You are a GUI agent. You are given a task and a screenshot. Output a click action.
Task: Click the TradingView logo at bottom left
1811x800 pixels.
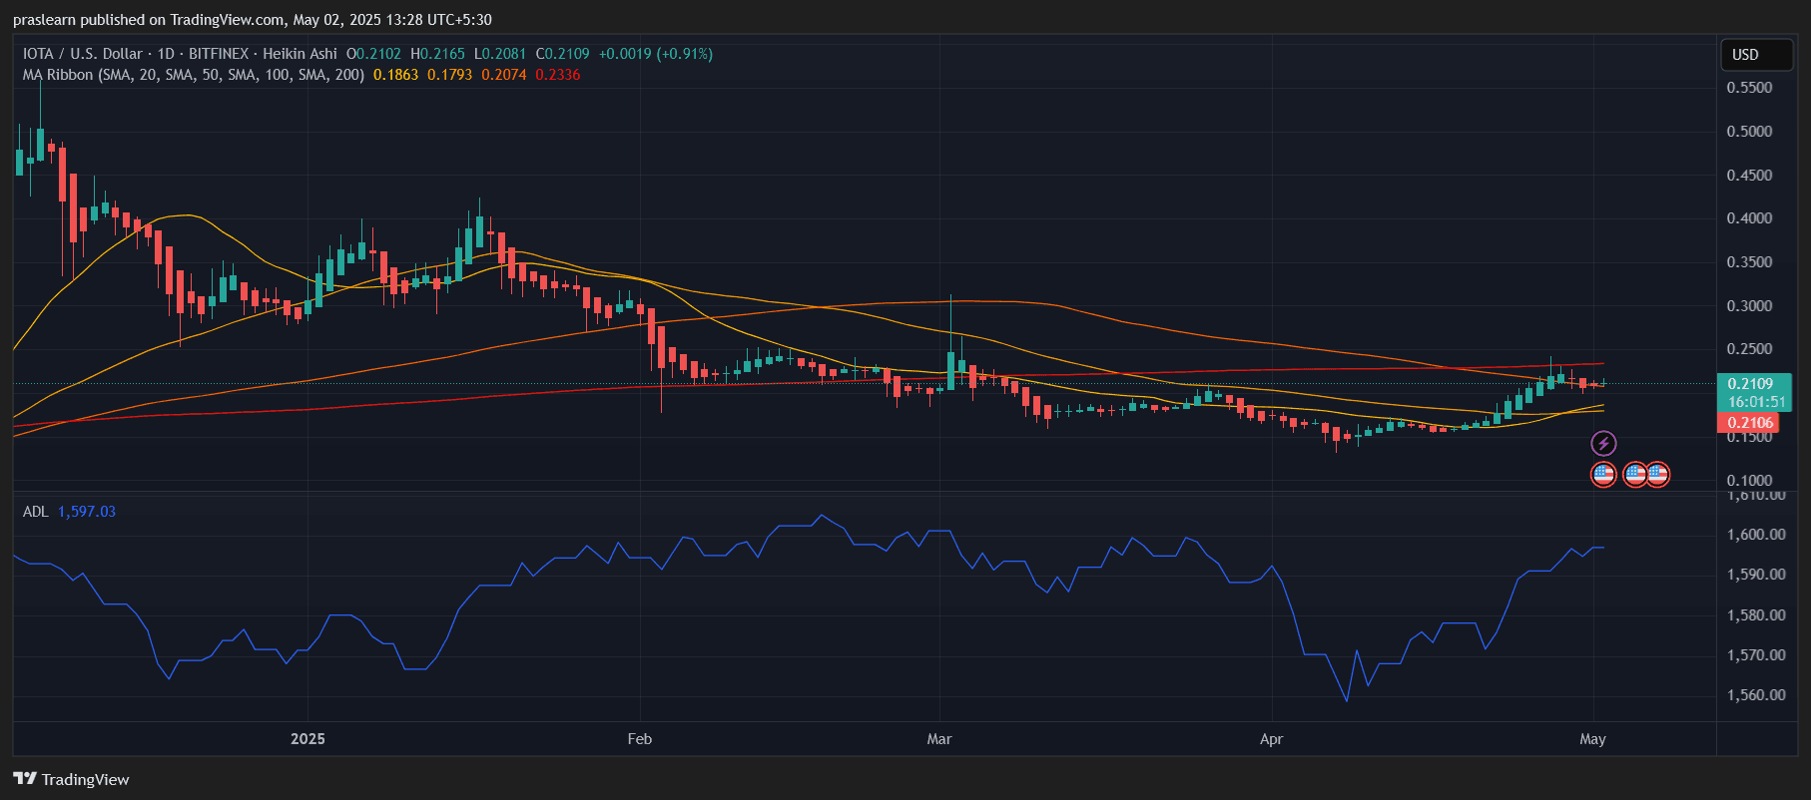tap(71, 779)
